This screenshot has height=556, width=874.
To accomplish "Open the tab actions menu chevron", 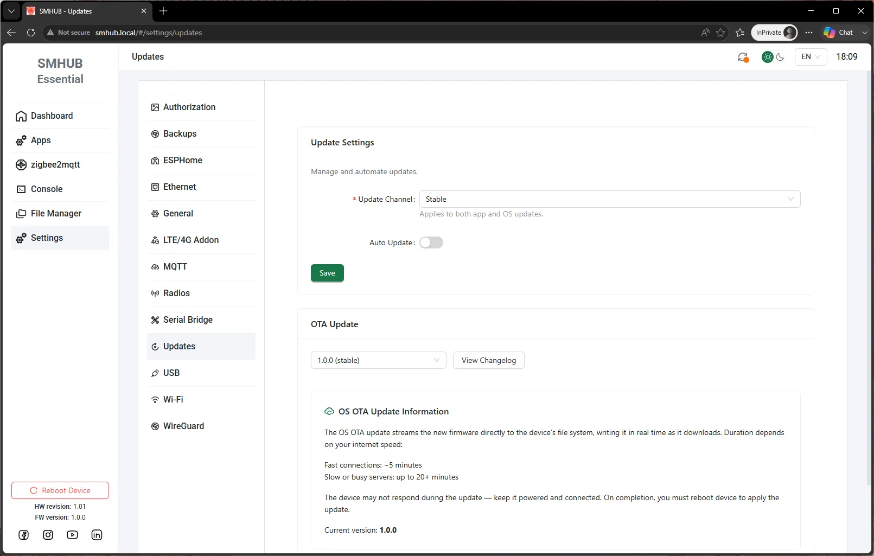I will click(11, 11).
